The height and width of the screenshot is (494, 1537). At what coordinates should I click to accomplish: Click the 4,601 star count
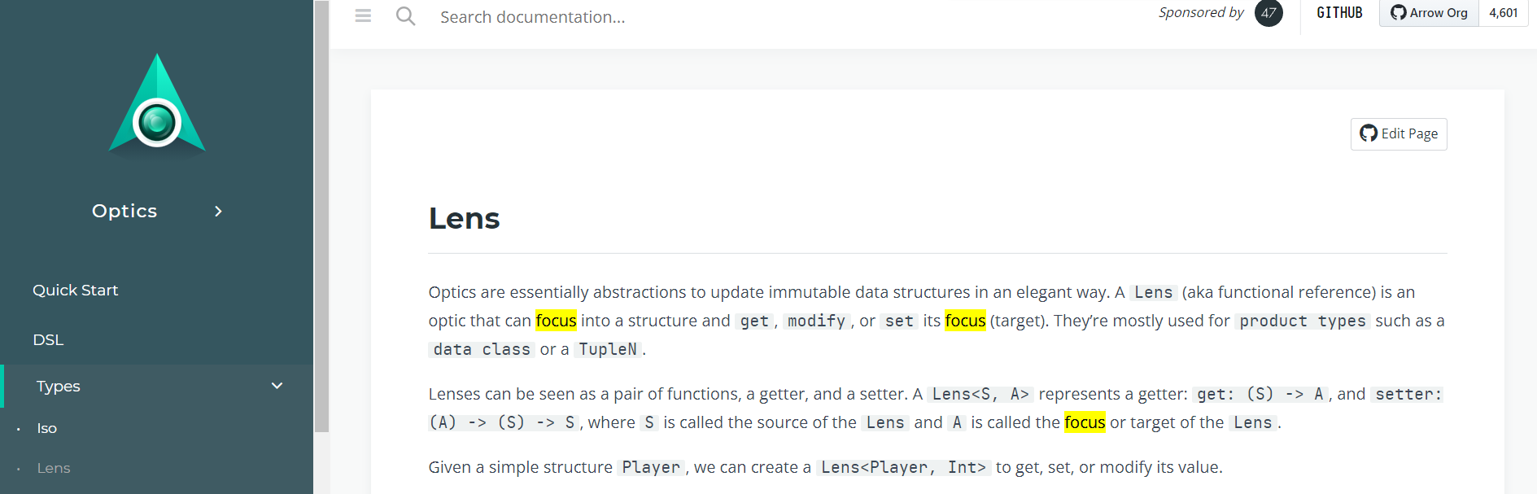1503,13
